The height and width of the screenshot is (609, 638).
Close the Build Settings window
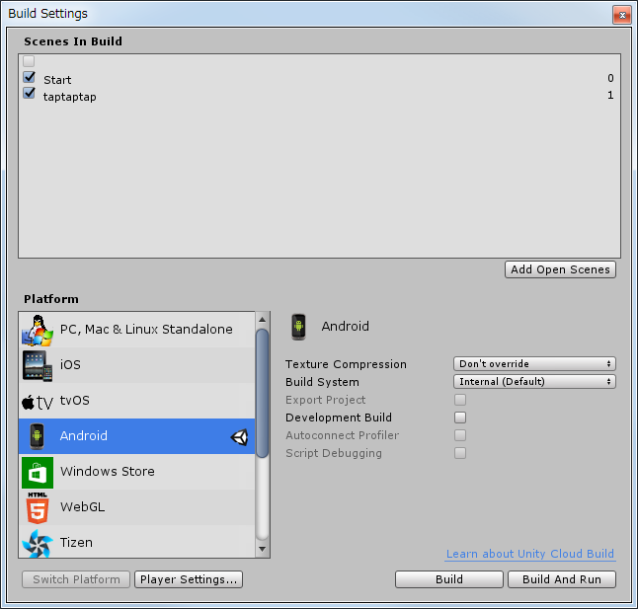(x=622, y=15)
